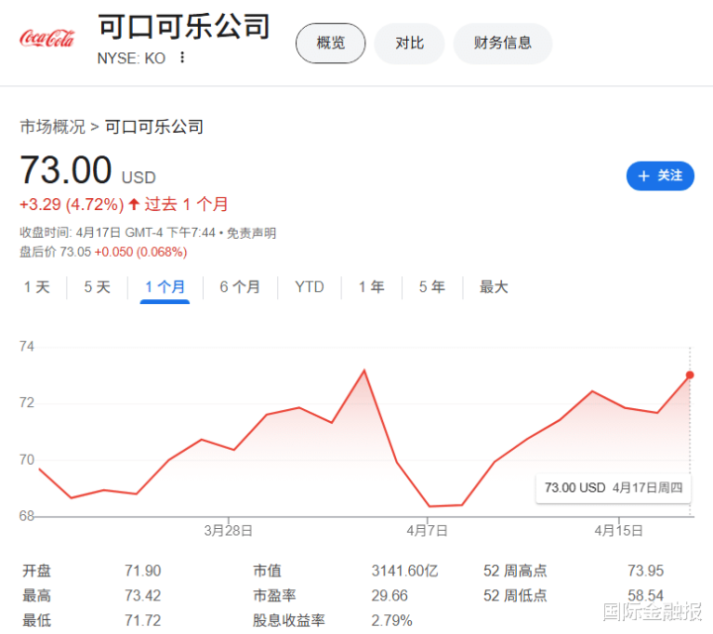Click the chart peak near 73 before April 7
713x634 pixels.
coord(364,370)
